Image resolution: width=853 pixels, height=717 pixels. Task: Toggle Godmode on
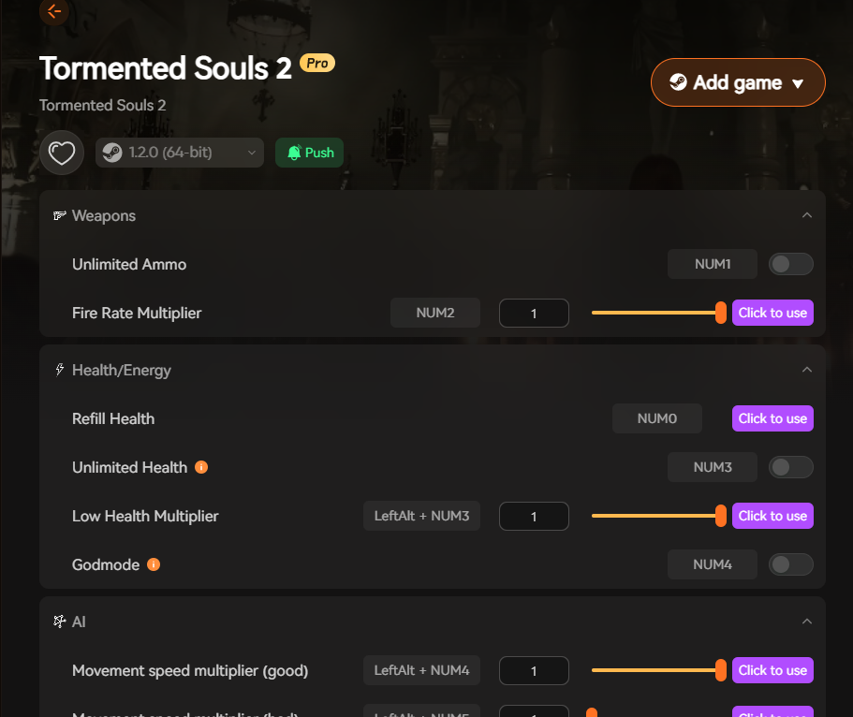click(x=790, y=564)
